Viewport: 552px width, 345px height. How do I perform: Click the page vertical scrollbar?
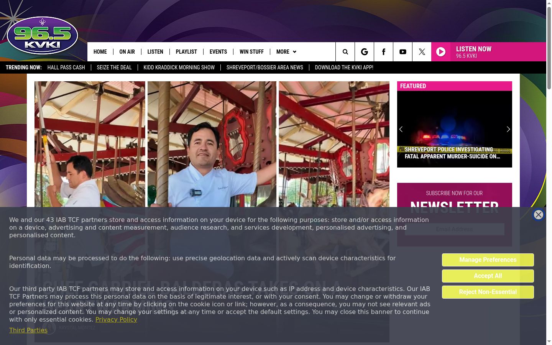pos(549,172)
